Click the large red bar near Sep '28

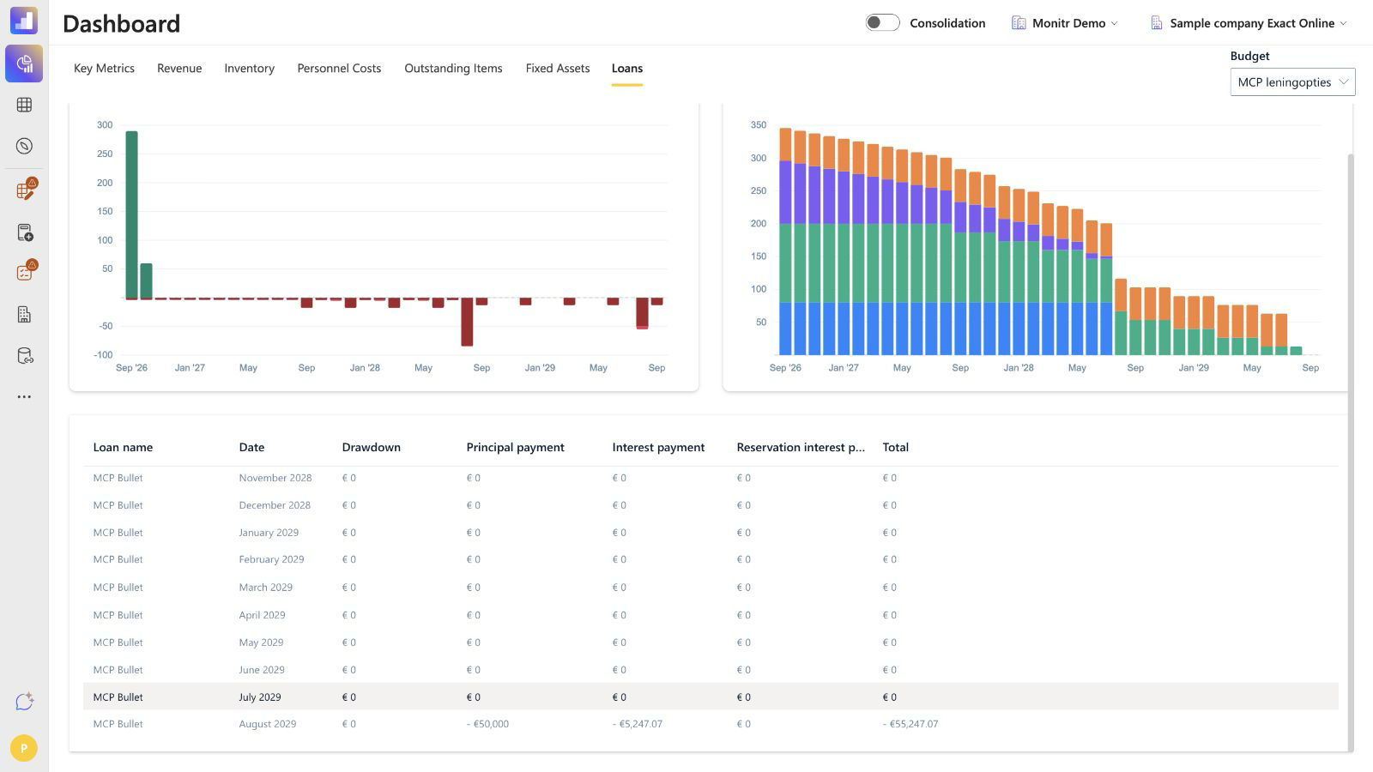[x=467, y=322]
